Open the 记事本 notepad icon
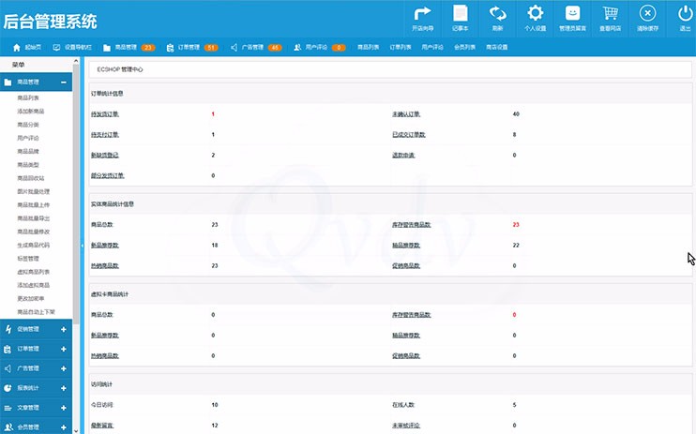This screenshot has width=696, height=434. pyautogui.click(x=460, y=13)
